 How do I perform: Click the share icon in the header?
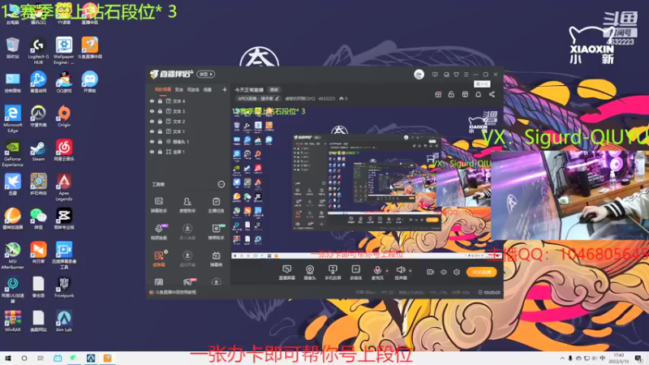point(492,94)
